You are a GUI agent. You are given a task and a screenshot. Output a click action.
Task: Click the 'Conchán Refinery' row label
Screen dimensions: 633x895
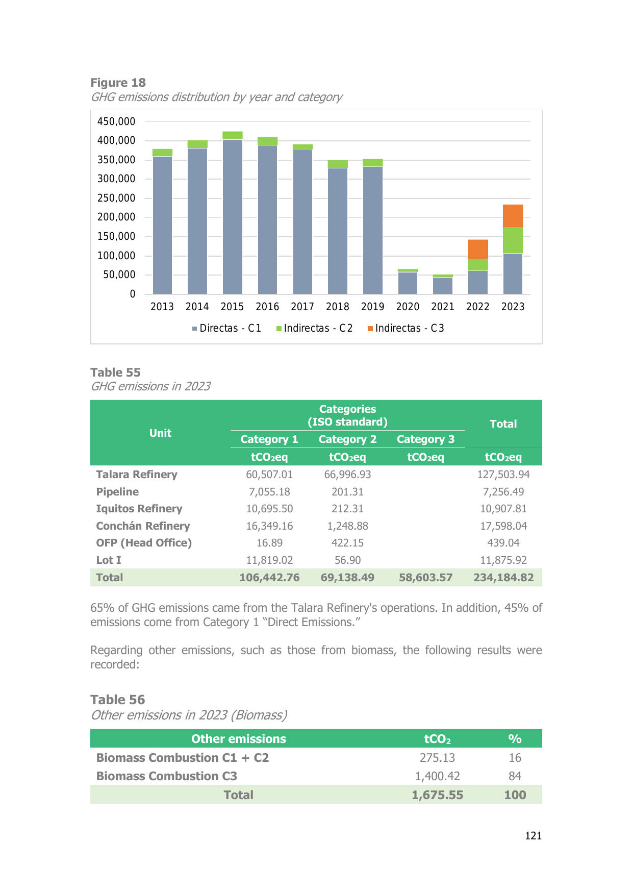click(x=143, y=526)
